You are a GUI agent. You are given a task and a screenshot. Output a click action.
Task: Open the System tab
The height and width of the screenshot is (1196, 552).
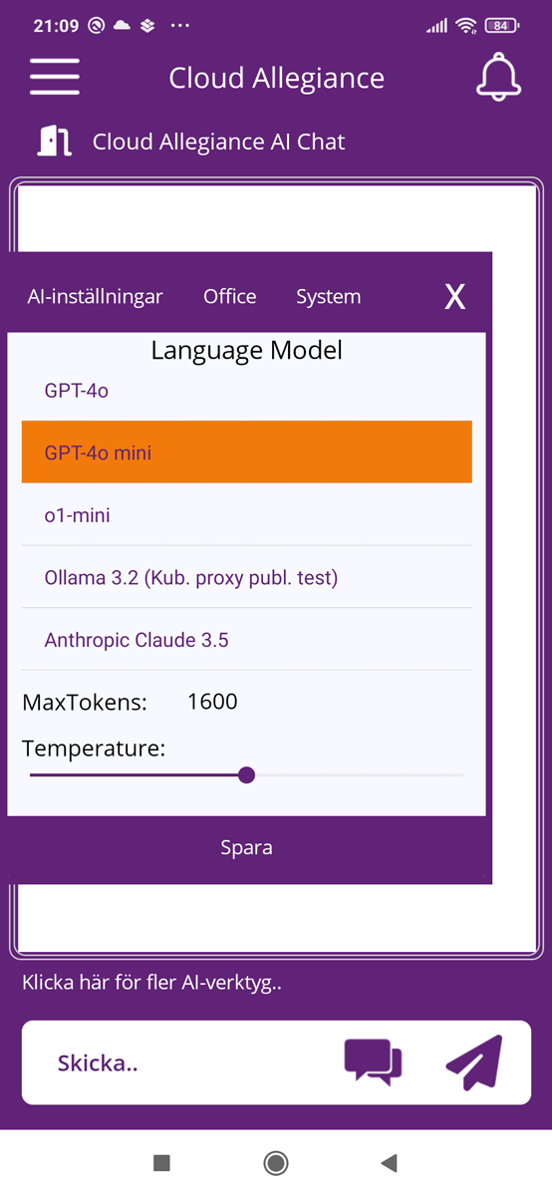pos(329,296)
